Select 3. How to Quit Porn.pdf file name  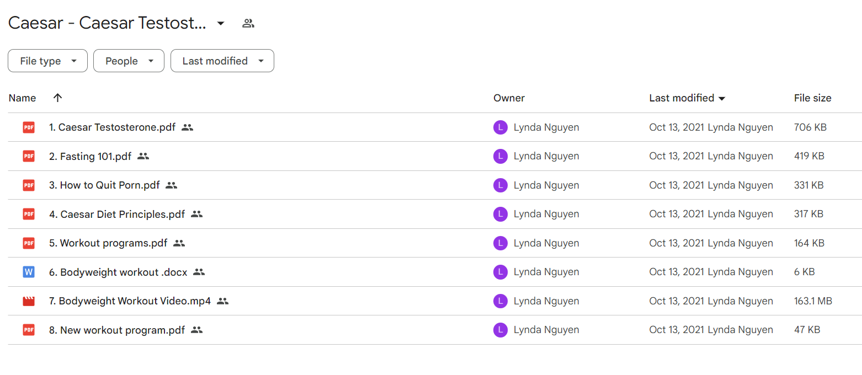pyautogui.click(x=104, y=185)
